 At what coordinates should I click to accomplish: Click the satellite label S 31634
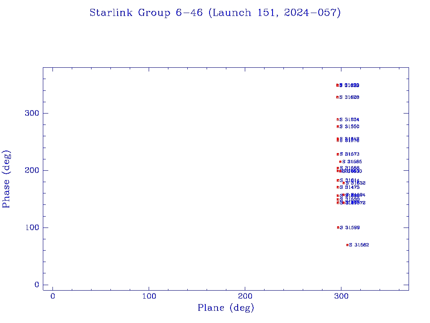(349, 119)
